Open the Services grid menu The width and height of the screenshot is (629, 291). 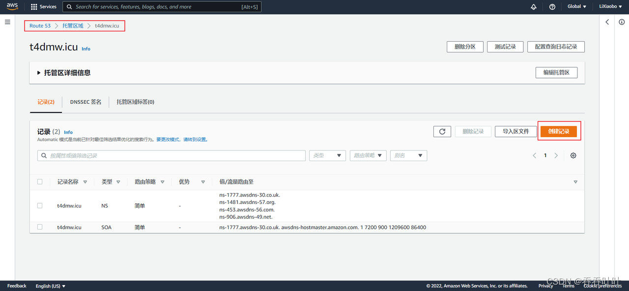coord(44,7)
